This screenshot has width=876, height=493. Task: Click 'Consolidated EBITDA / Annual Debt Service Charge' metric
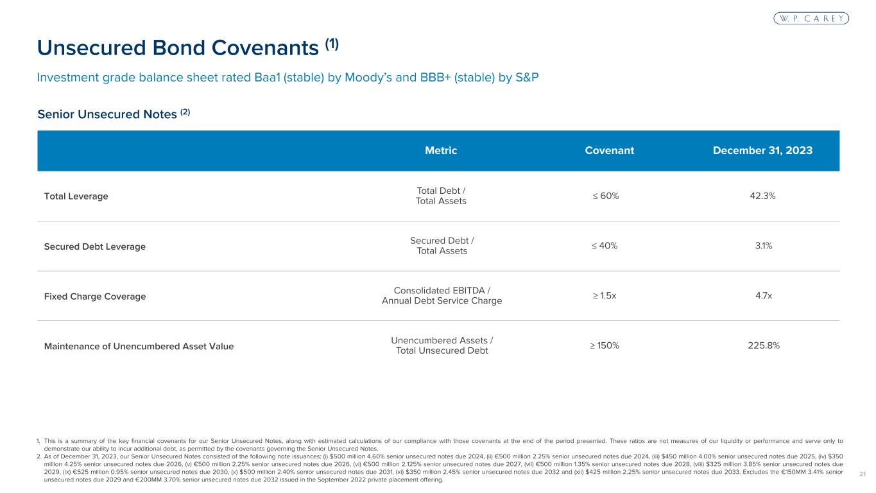click(442, 296)
